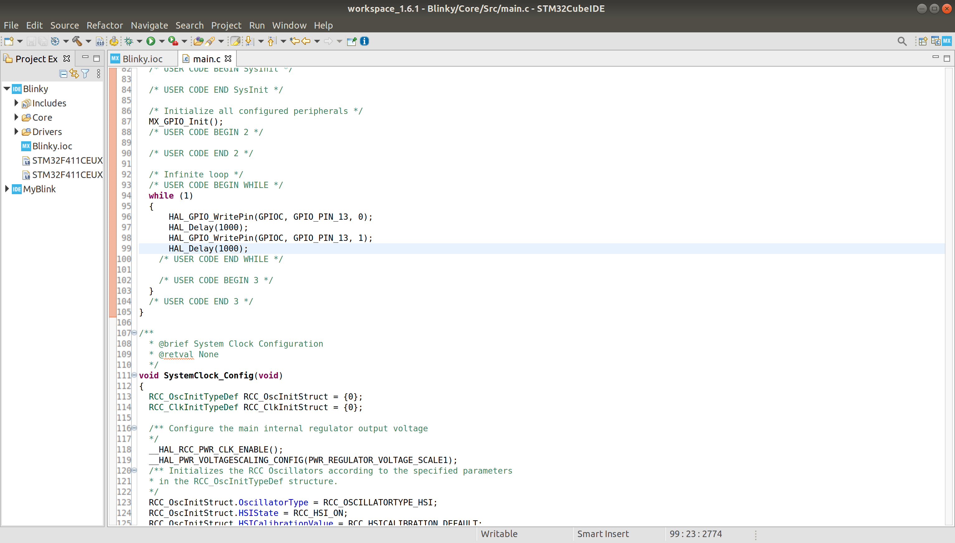Expand the Core folder
The height and width of the screenshot is (543, 955).
[x=17, y=117]
